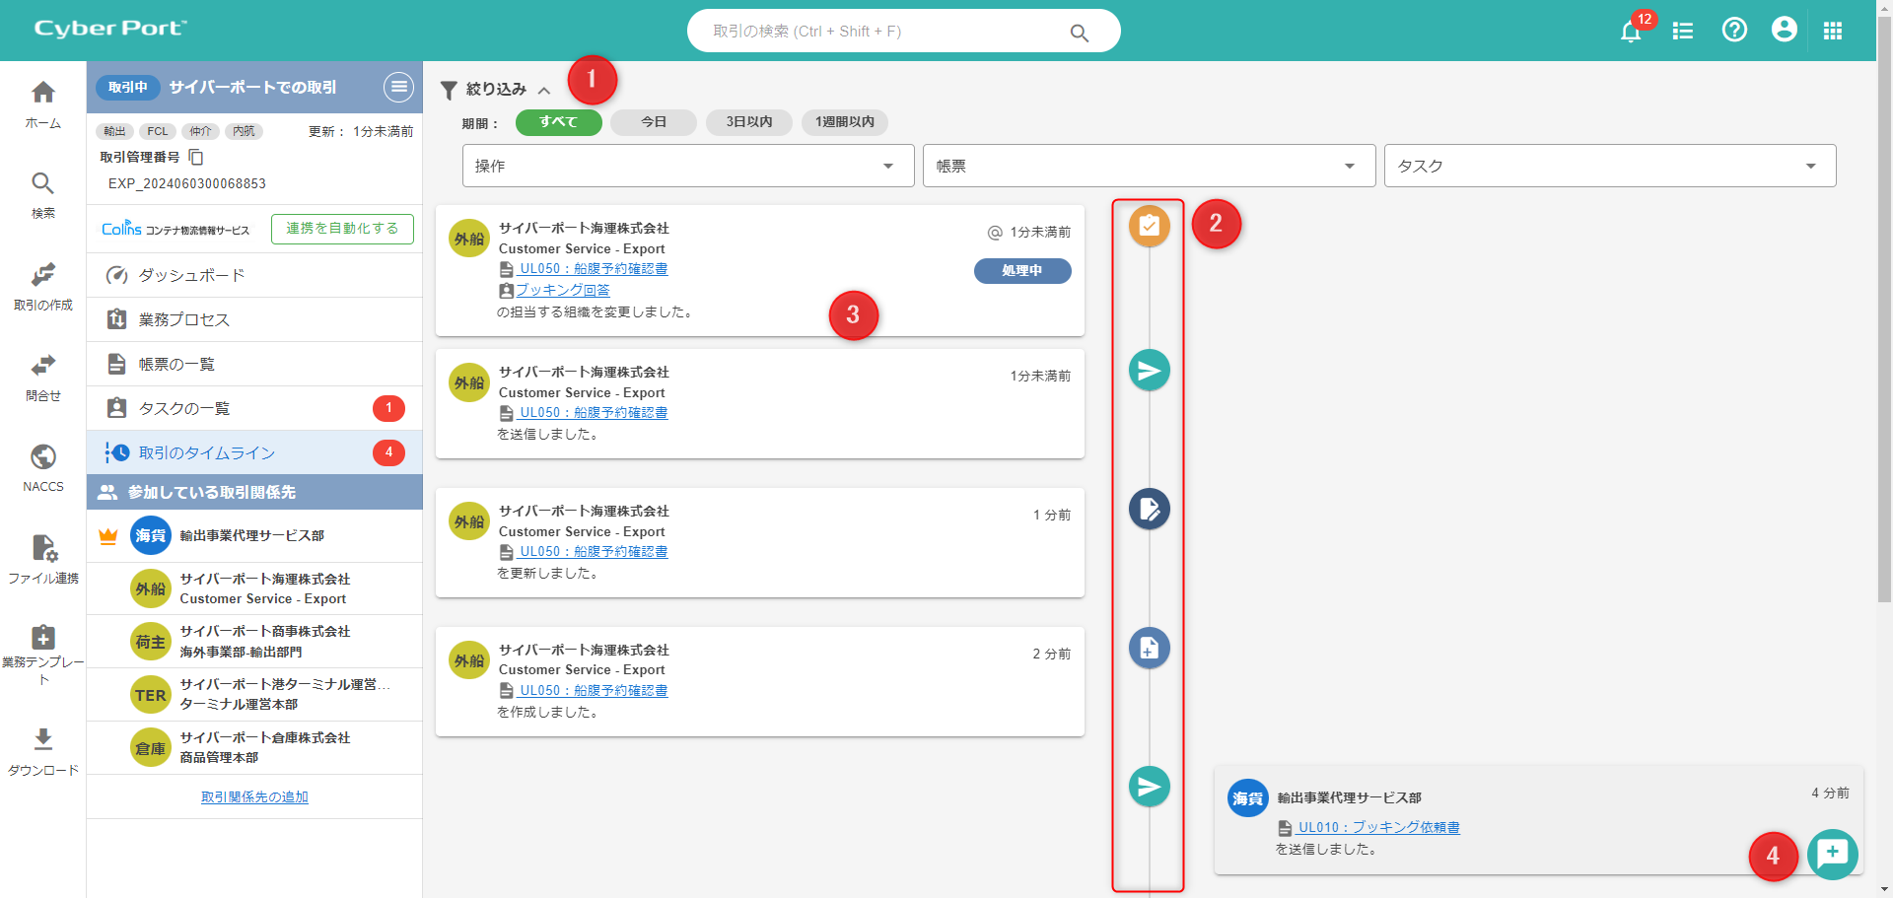Select the 1週間以内 period filter
This screenshot has width=1893, height=898.
click(844, 122)
